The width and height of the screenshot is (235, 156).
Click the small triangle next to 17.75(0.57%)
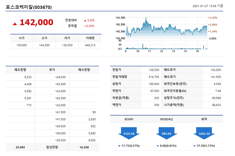(119, 146)
